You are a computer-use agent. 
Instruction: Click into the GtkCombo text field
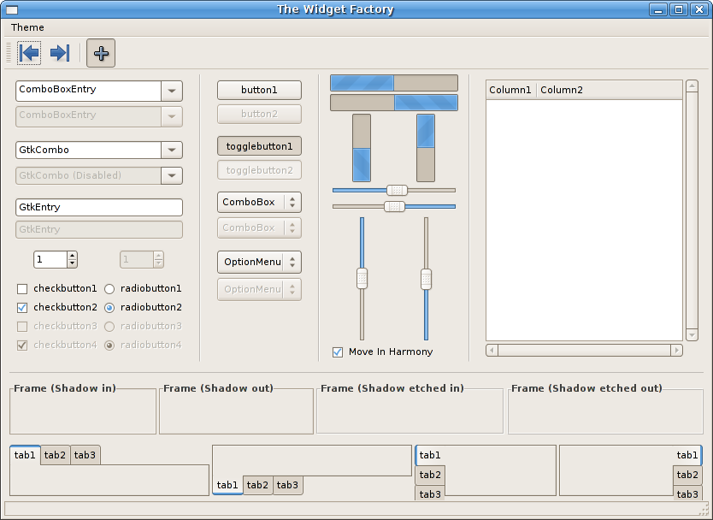pos(88,150)
